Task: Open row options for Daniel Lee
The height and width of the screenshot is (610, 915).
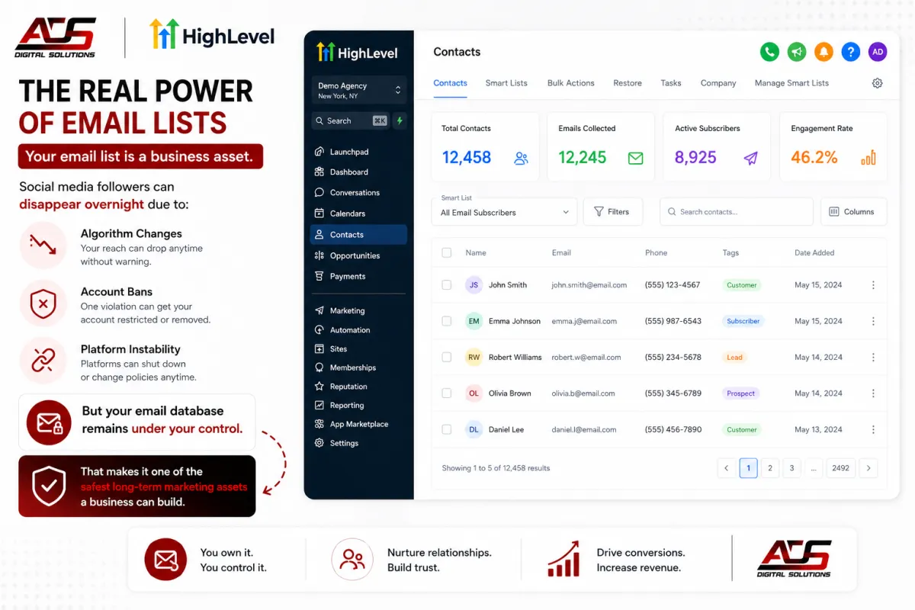Action: click(873, 429)
